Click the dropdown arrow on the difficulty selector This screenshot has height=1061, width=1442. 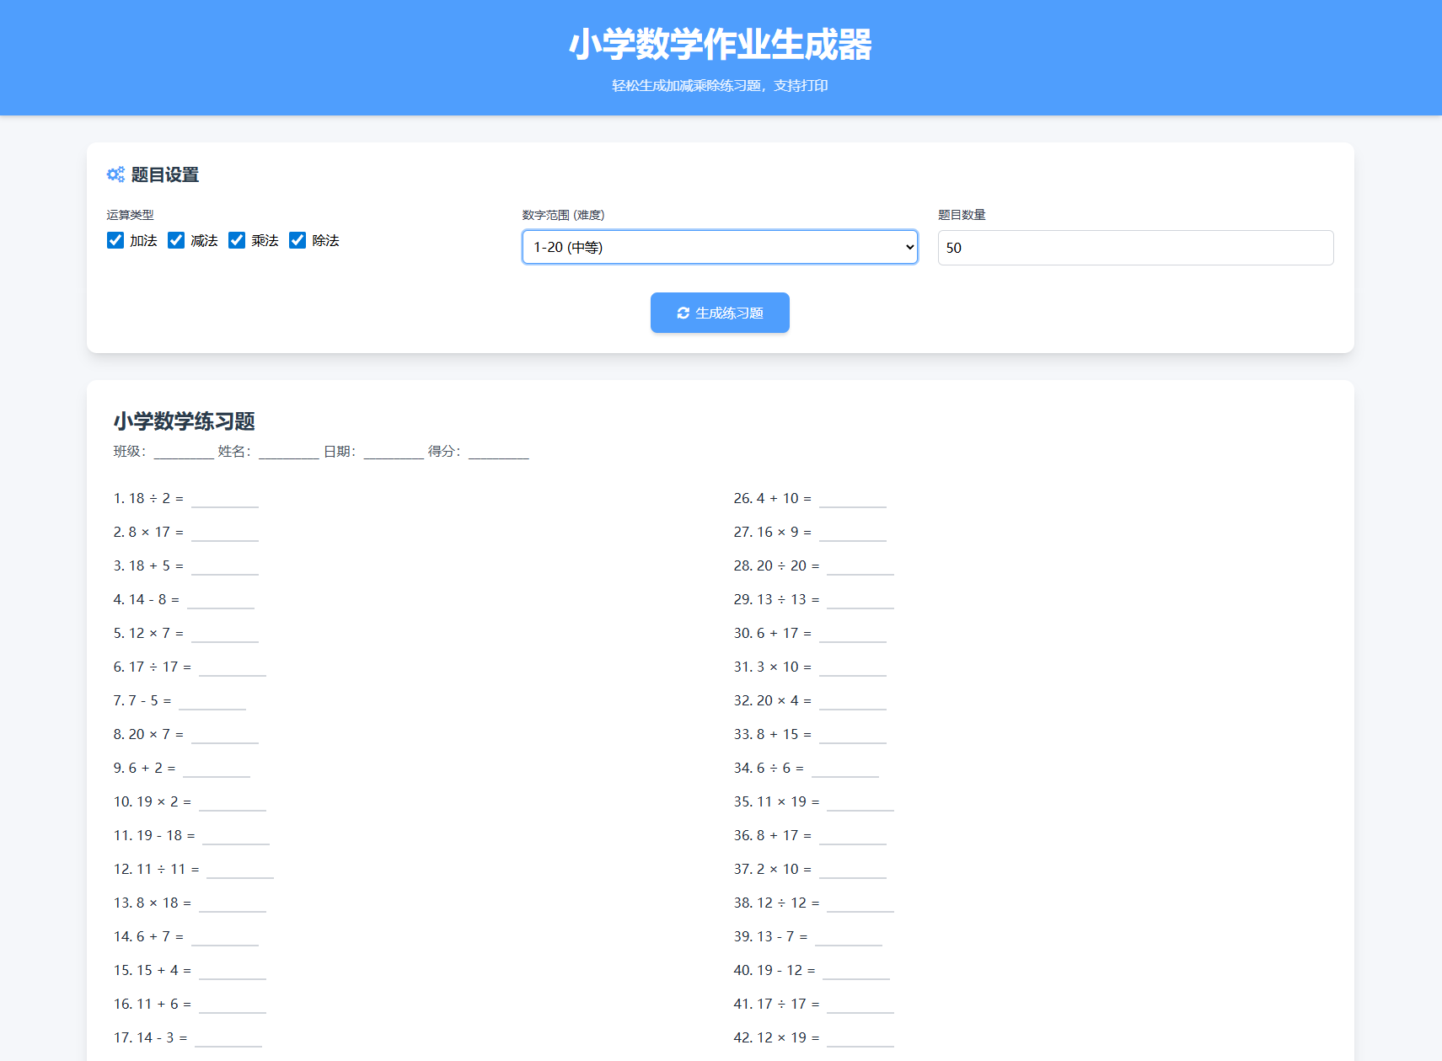pyautogui.click(x=909, y=247)
